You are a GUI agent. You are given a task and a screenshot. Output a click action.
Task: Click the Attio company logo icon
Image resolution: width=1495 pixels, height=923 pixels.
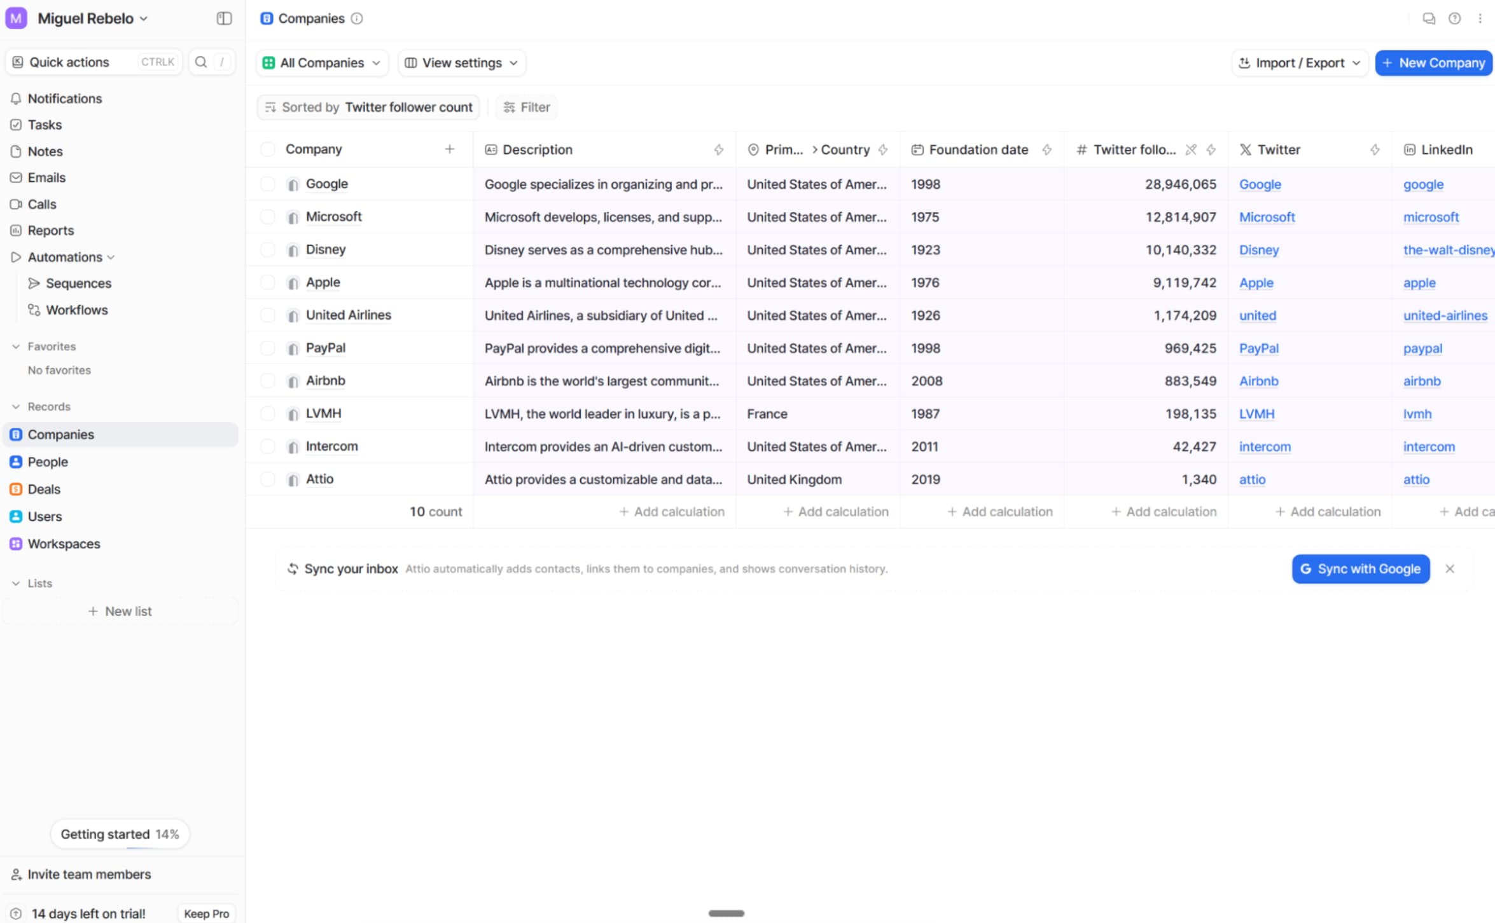[x=293, y=479]
